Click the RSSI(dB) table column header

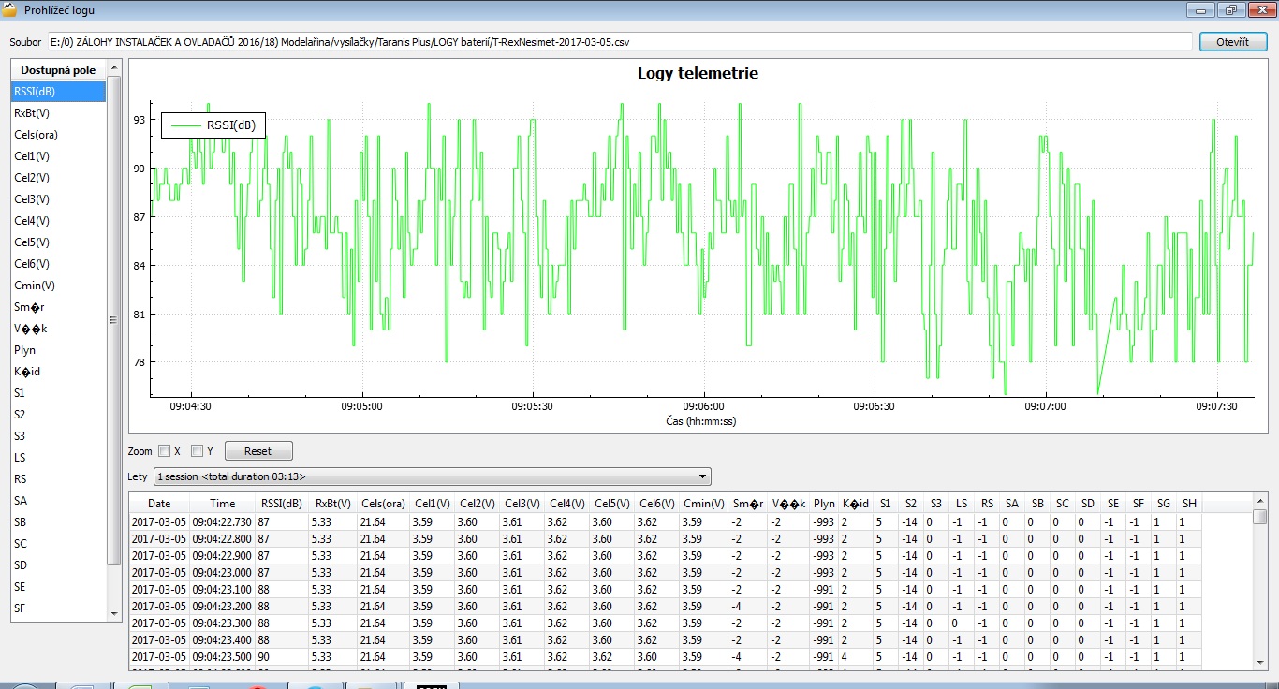(282, 504)
